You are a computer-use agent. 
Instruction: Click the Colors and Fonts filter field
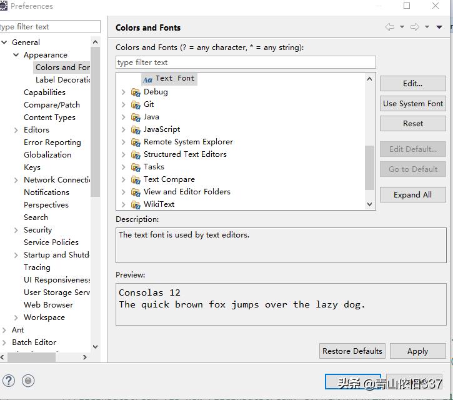pyautogui.click(x=246, y=62)
